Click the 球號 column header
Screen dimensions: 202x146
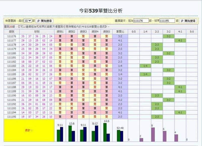37,32
